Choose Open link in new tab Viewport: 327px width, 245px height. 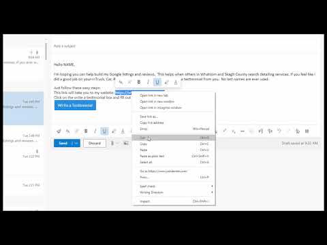pos(174,95)
